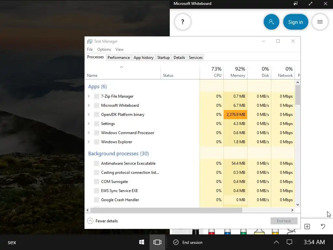Screen dimensions: 333x250
Task: Expand the 7-Zip File Manager process
Action: [89, 96]
